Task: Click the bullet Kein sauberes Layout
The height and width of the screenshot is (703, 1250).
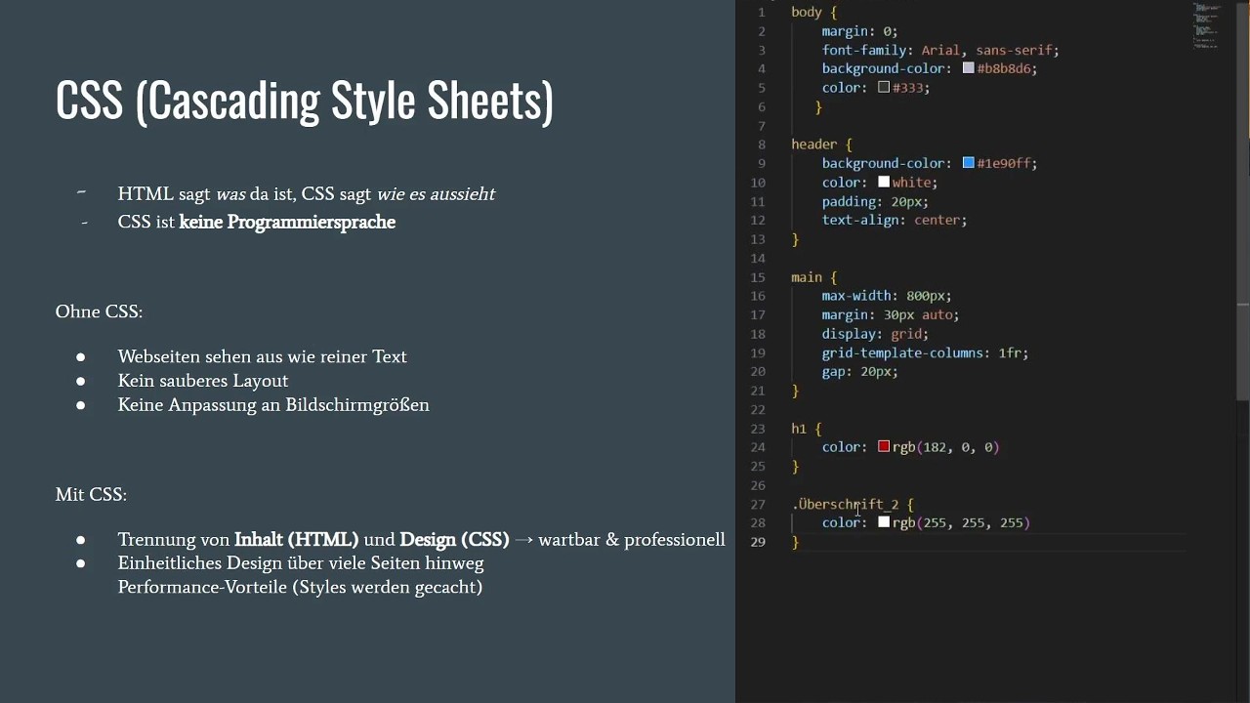Action: click(x=203, y=381)
